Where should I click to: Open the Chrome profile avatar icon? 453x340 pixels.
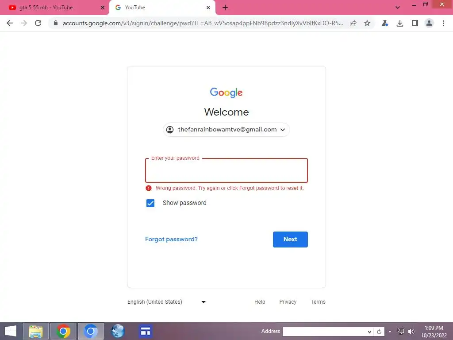429,23
